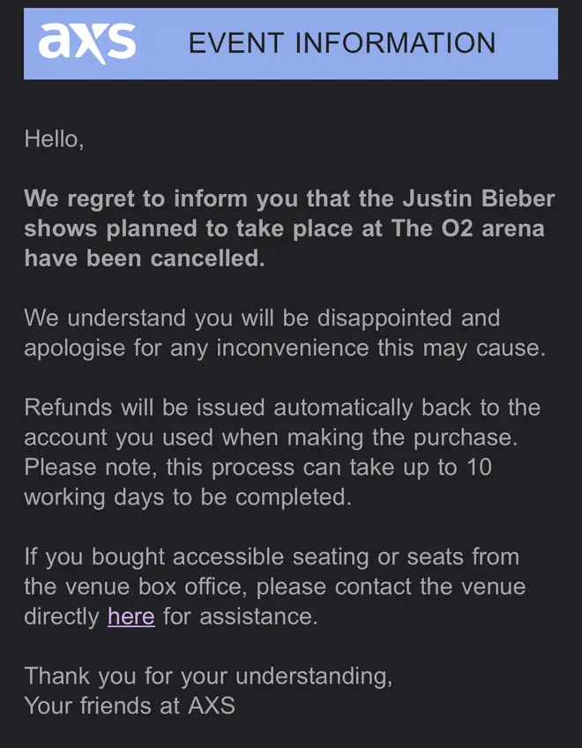
Task: Open the 'here' venue contact link
Action: tap(131, 616)
